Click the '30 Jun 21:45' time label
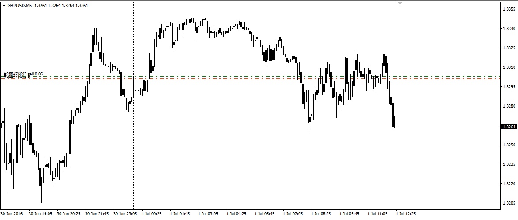This screenshot has height=220, width=518. coord(97,214)
